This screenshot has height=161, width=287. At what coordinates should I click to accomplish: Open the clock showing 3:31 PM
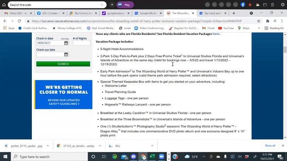pos(267,157)
